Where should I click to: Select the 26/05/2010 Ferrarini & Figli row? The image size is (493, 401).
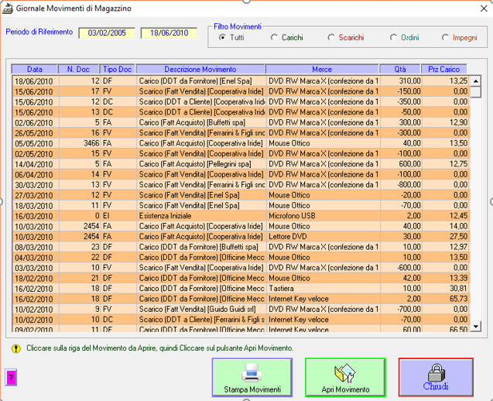pos(241,133)
